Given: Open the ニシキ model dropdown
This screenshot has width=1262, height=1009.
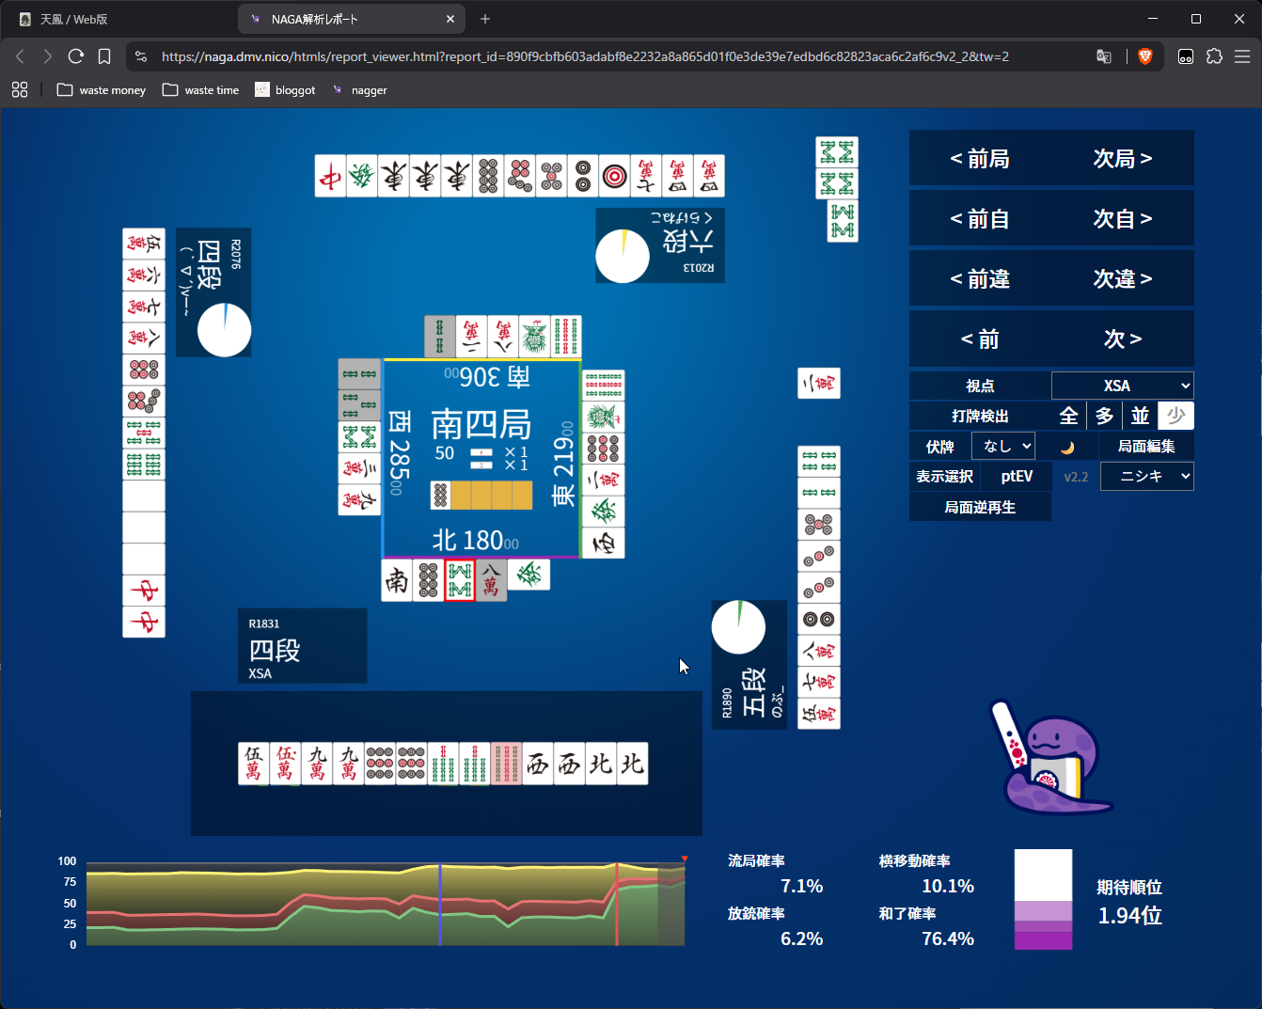Looking at the screenshot, I should point(1147,477).
